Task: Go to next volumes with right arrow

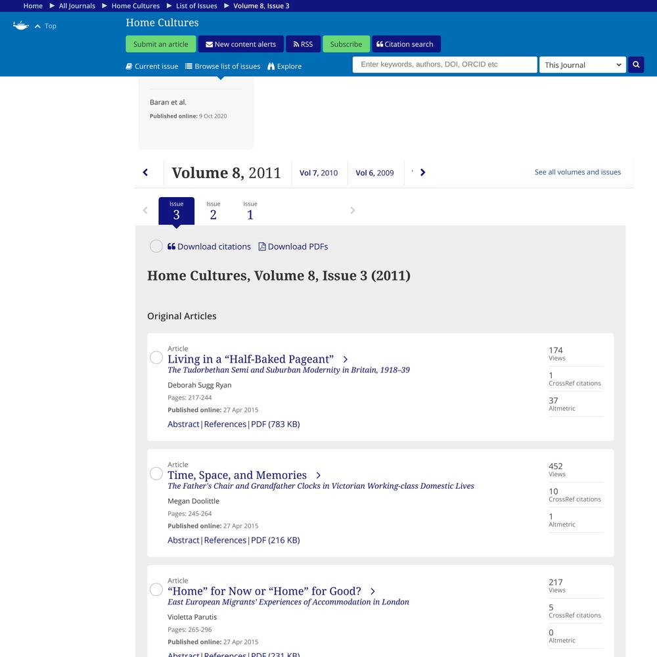Action: [x=422, y=172]
